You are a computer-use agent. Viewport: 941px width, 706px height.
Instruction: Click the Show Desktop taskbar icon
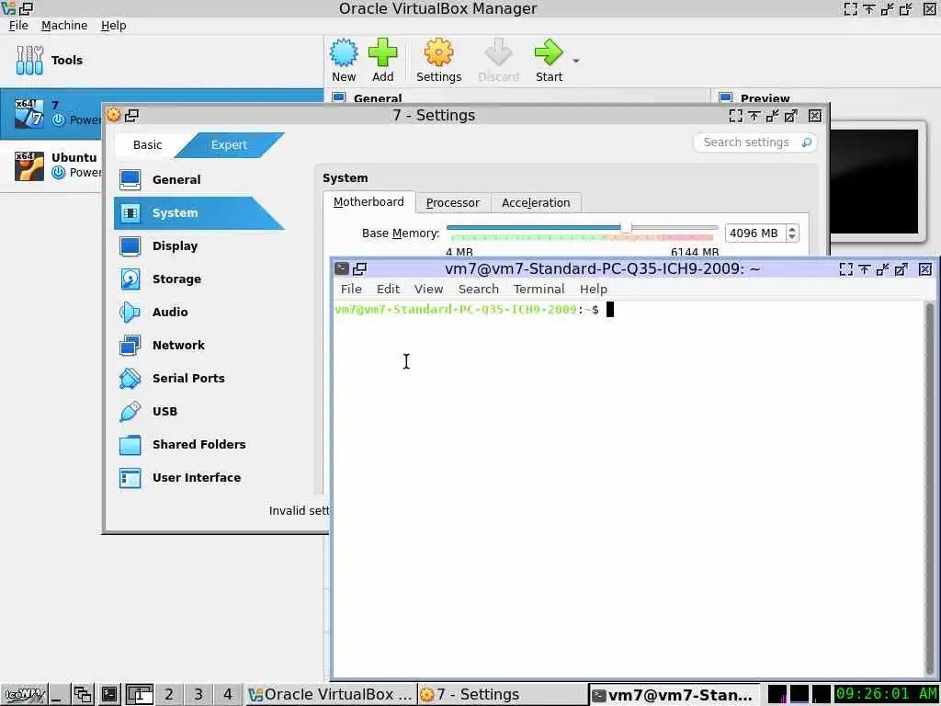[x=58, y=695]
